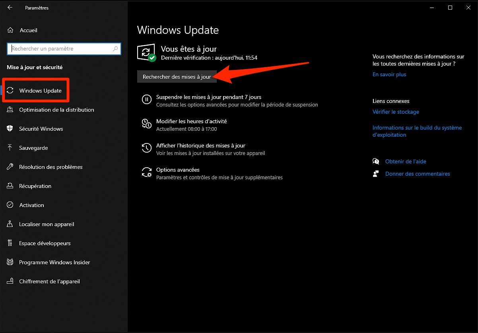Image resolution: width=478 pixels, height=333 pixels.
Task: Open Modifier les heures d'activité
Action: [x=191, y=121]
